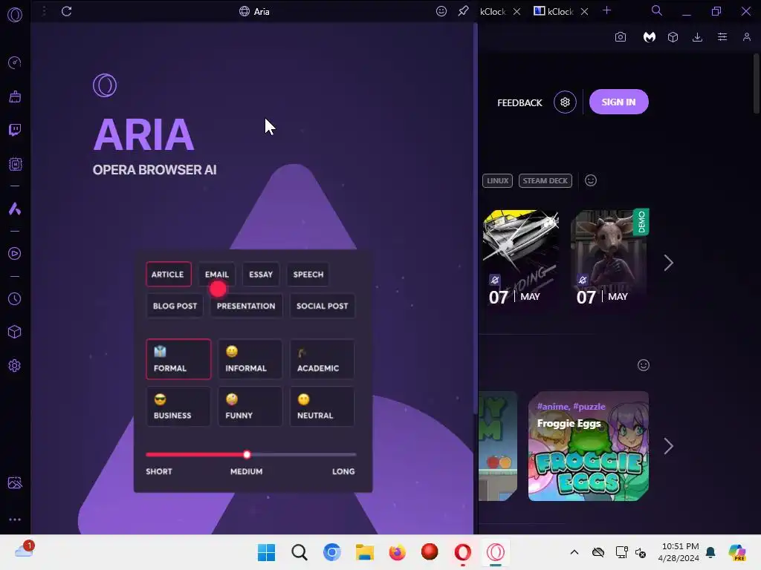Open Settings gear in sidebar
This screenshot has width=761, height=570.
(15, 365)
